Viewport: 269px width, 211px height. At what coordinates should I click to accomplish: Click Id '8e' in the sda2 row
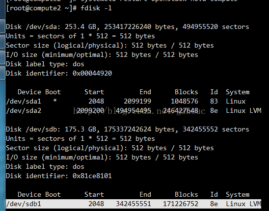pyautogui.click(x=214, y=110)
